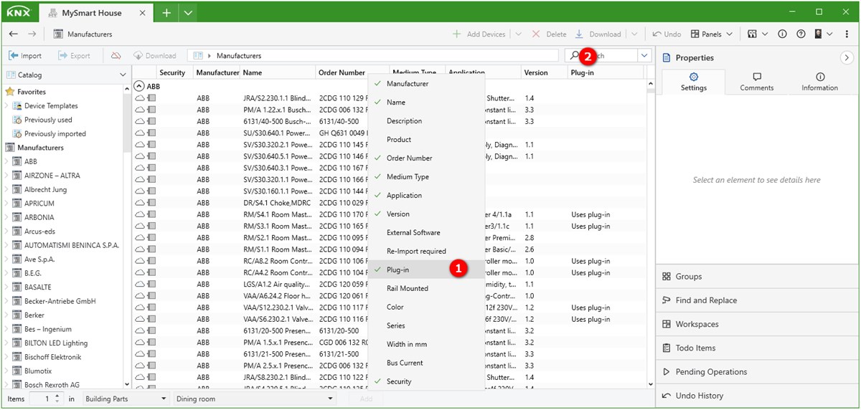Enable the Rail Mounted column
The height and width of the screenshot is (410, 861).
click(x=427, y=288)
